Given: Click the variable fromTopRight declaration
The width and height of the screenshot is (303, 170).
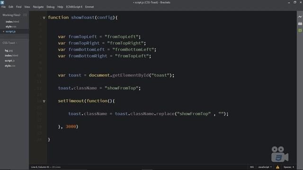Looking at the screenshot, I should [84, 43].
